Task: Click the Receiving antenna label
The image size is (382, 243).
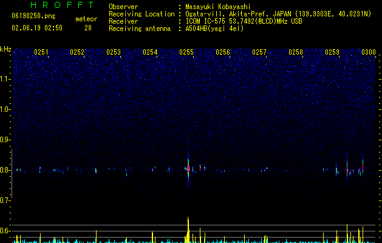Action: point(140,29)
